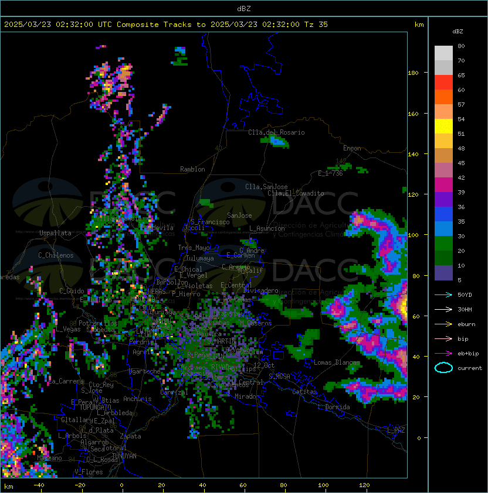Click the 'L_Asuncion' map label

(x=267, y=228)
